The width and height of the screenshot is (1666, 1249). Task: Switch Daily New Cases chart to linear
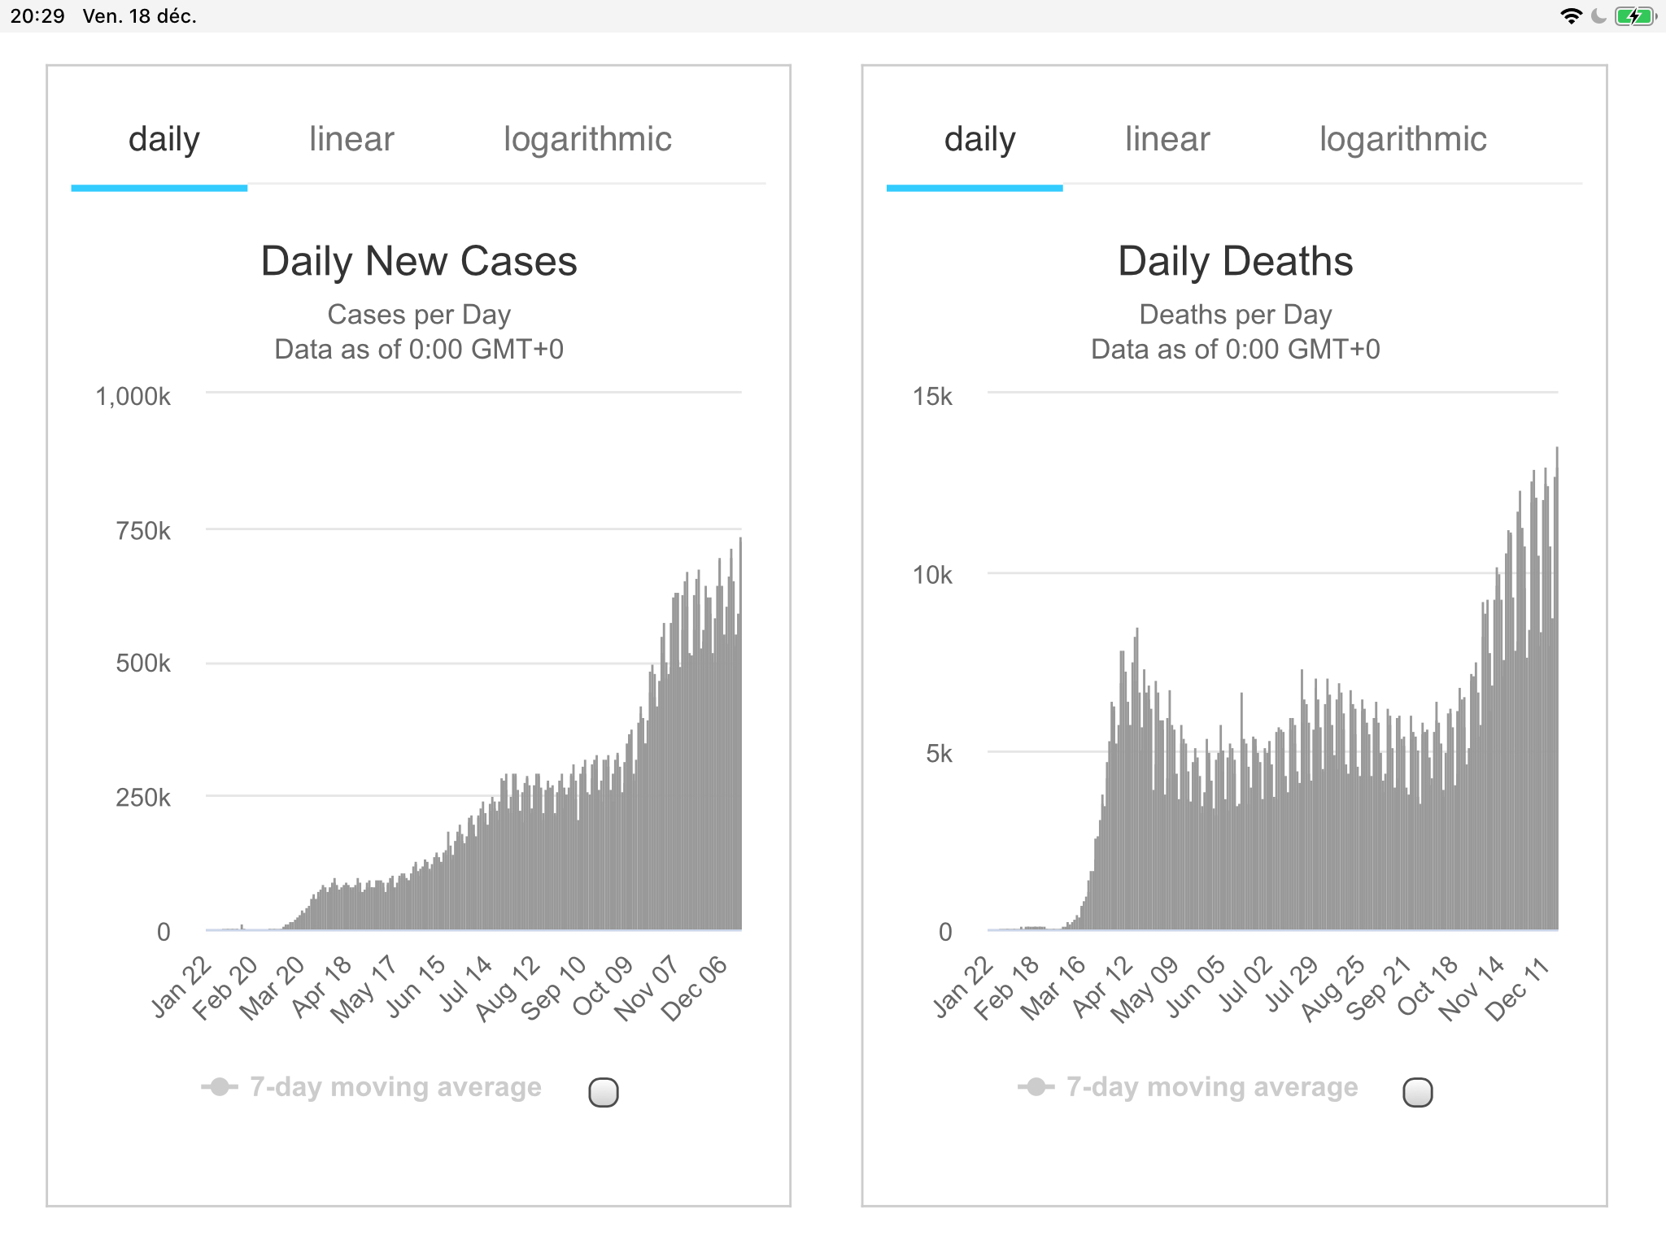point(351,140)
